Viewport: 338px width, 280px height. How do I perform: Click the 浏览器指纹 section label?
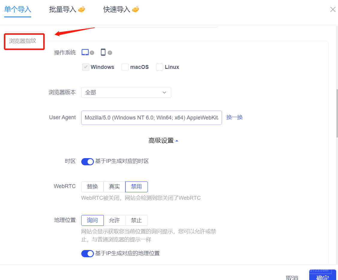pos(22,41)
